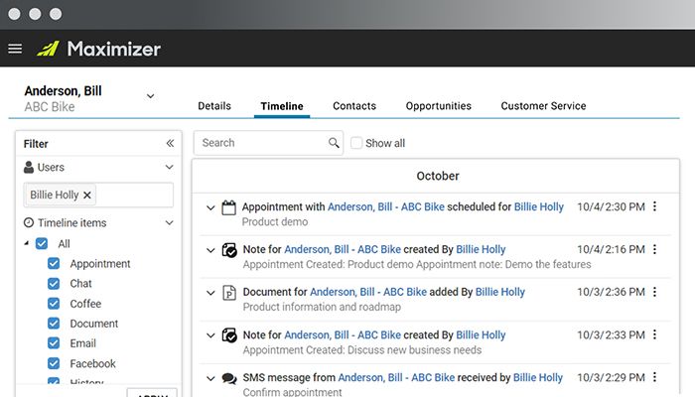Viewport: 695px width, 397px height.
Task: Open Anderson, Bill - ABC Bike link in appointment row
Action: click(386, 206)
